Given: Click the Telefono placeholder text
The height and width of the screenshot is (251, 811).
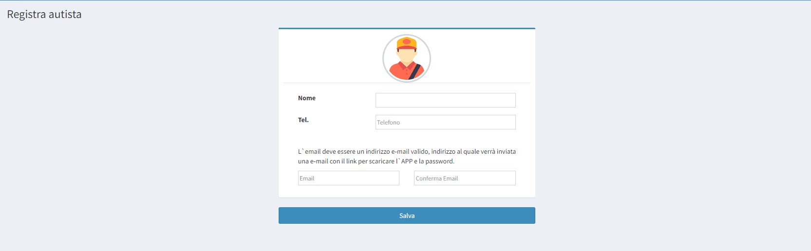Looking at the screenshot, I should [388, 123].
